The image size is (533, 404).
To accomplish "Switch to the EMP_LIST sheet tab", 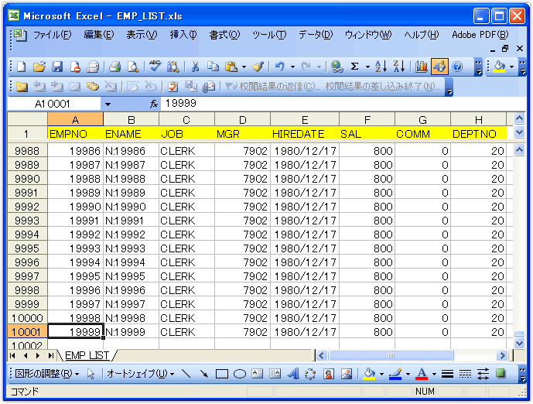I will 87,355.
